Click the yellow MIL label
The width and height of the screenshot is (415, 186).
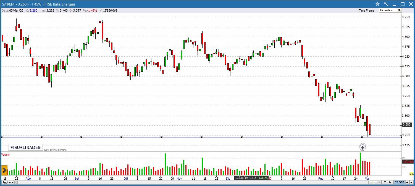411,174
